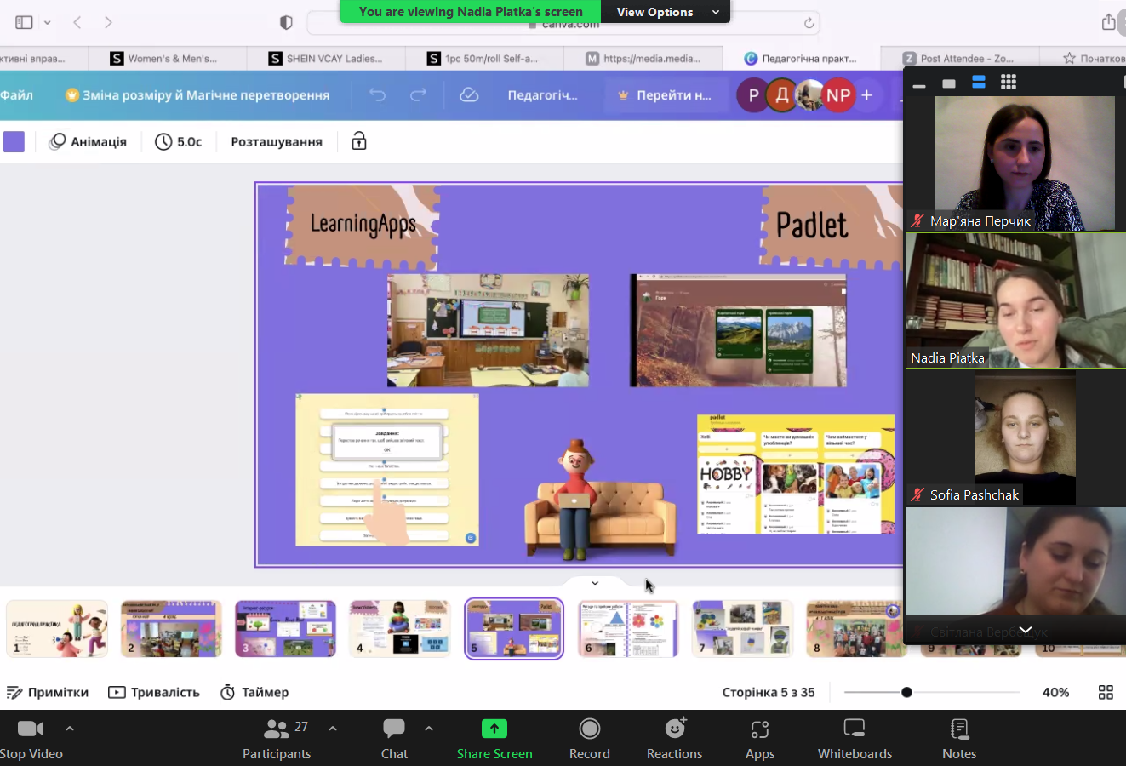Toggle grid view of pages
Image resolution: width=1126 pixels, height=766 pixels.
pyautogui.click(x=1106, y=692)
